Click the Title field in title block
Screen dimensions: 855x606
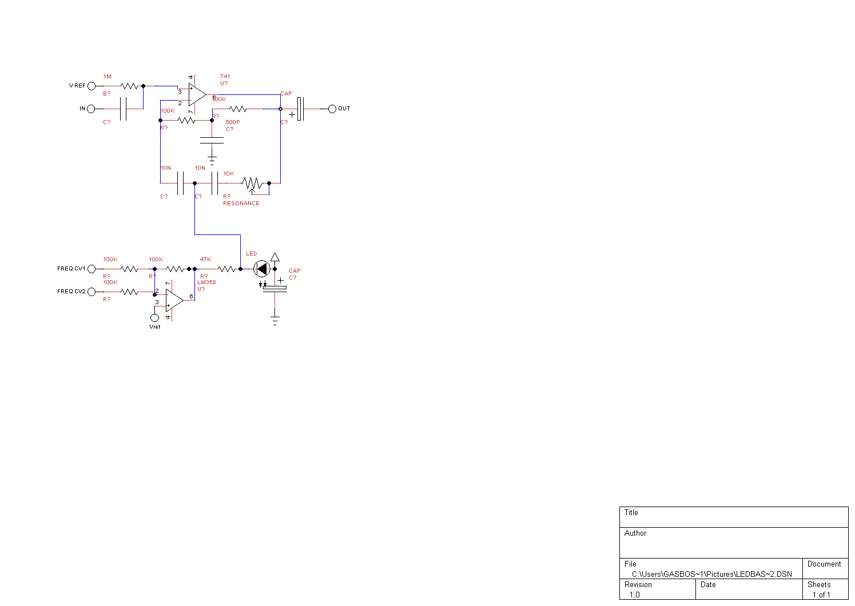point(733,517)
